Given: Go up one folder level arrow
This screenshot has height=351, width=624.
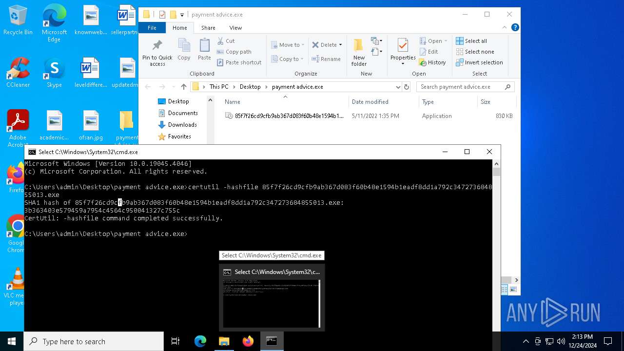Looking at the screenshot, I should click(x=183, y=87).
